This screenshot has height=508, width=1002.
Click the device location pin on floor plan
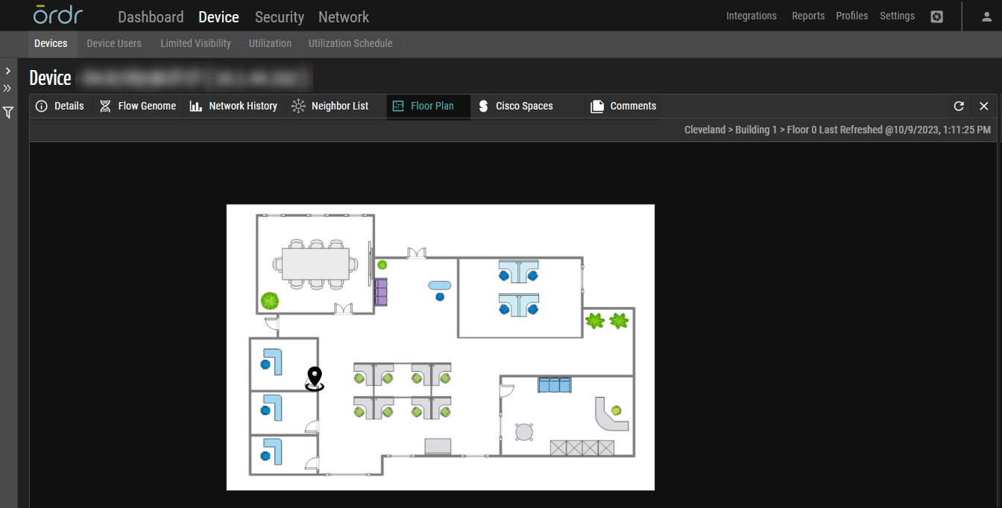[x=315, y=378]
